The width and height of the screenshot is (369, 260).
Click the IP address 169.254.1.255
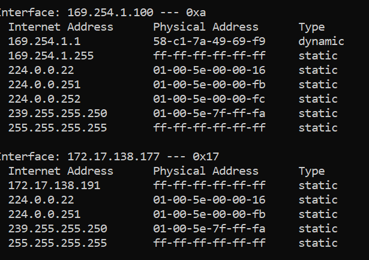50,56
